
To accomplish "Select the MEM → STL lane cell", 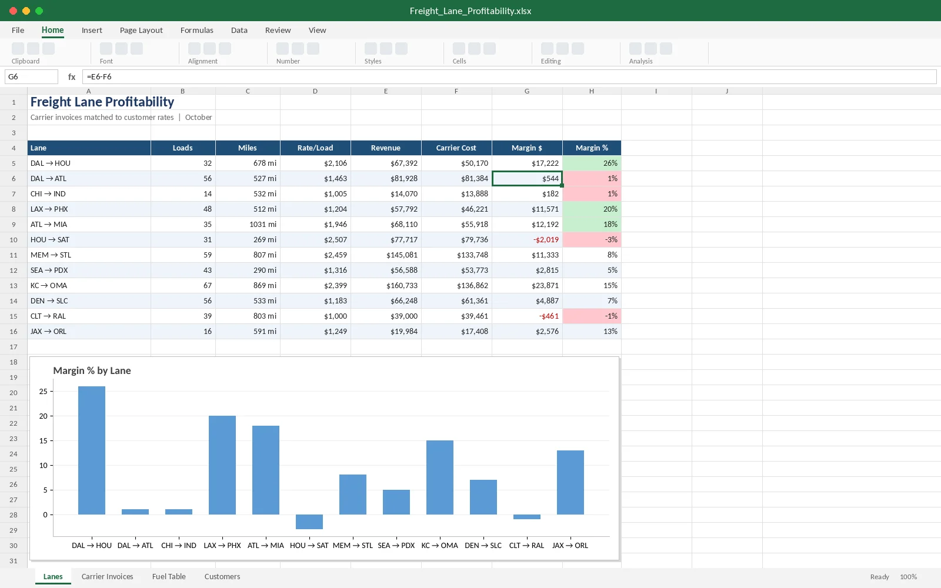I will (x=89, y=255).
